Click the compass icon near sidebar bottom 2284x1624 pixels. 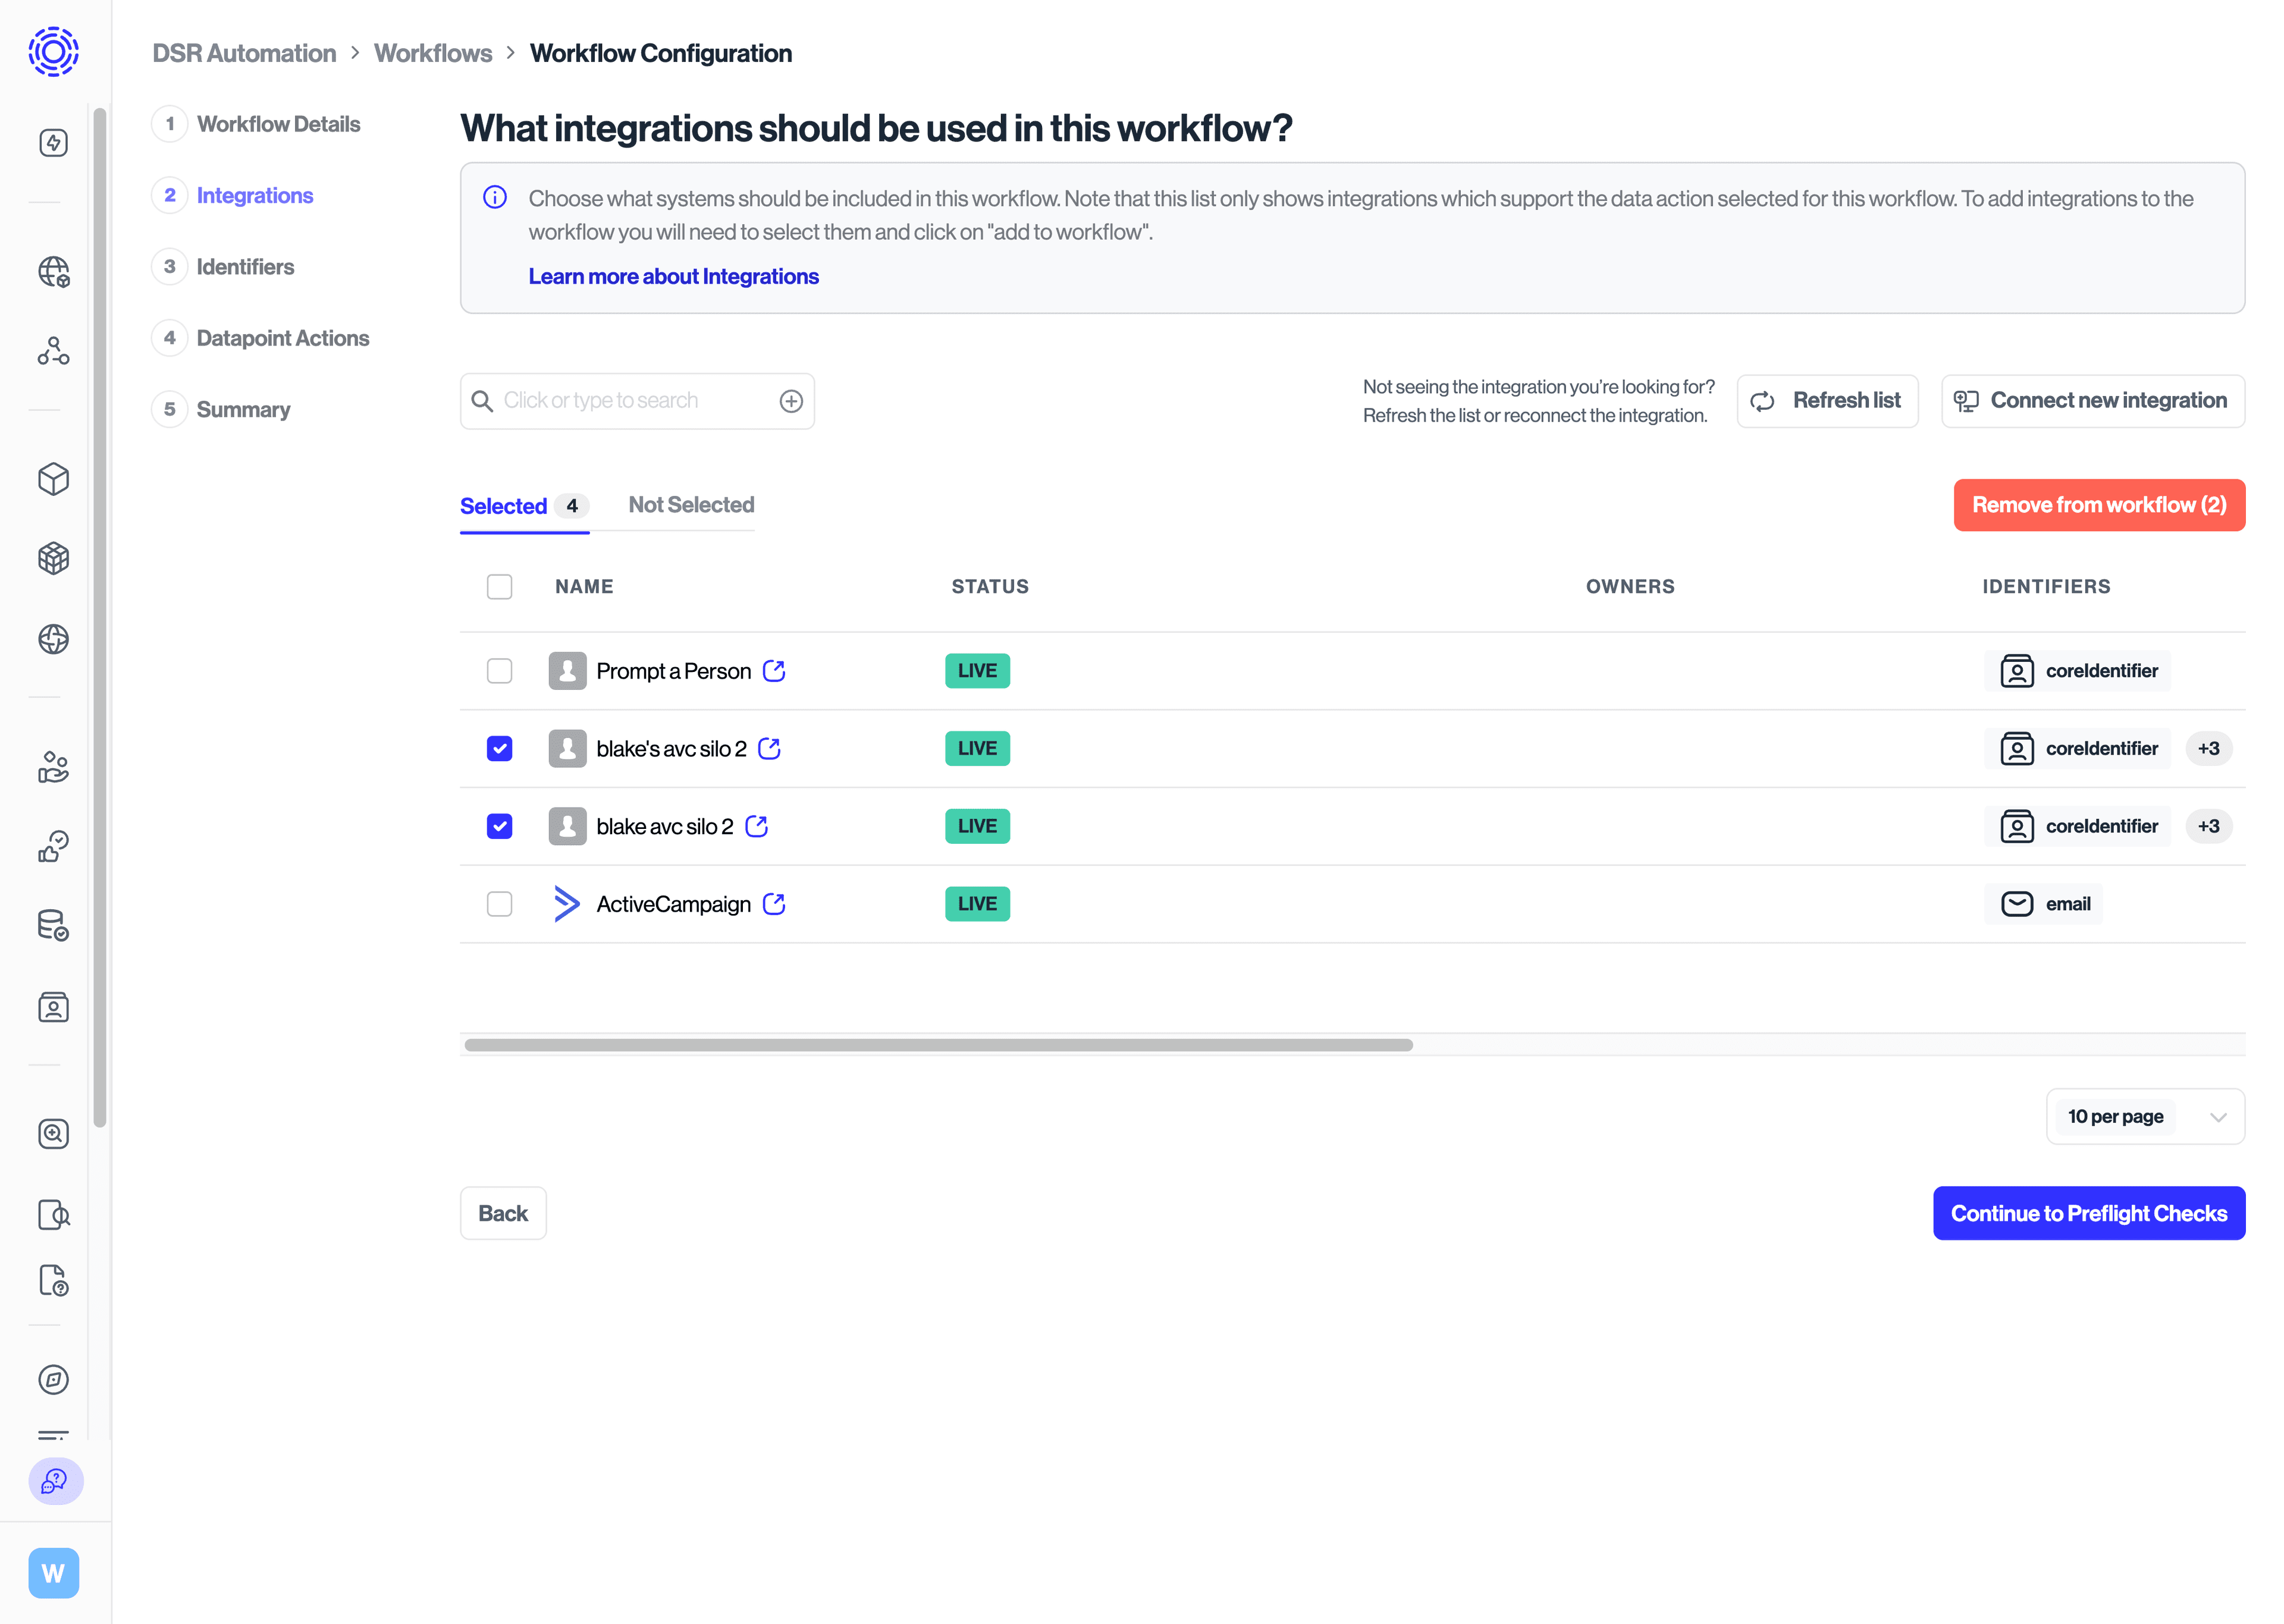(x=53, y=1380)
